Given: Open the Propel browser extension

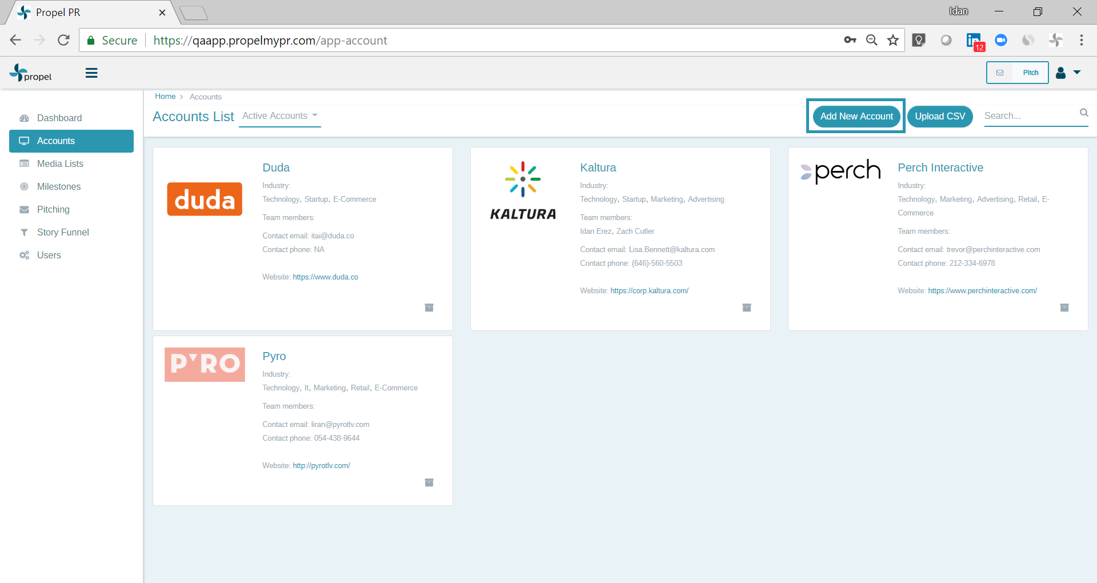Looking at the screenshot, I should point(1056,40).
